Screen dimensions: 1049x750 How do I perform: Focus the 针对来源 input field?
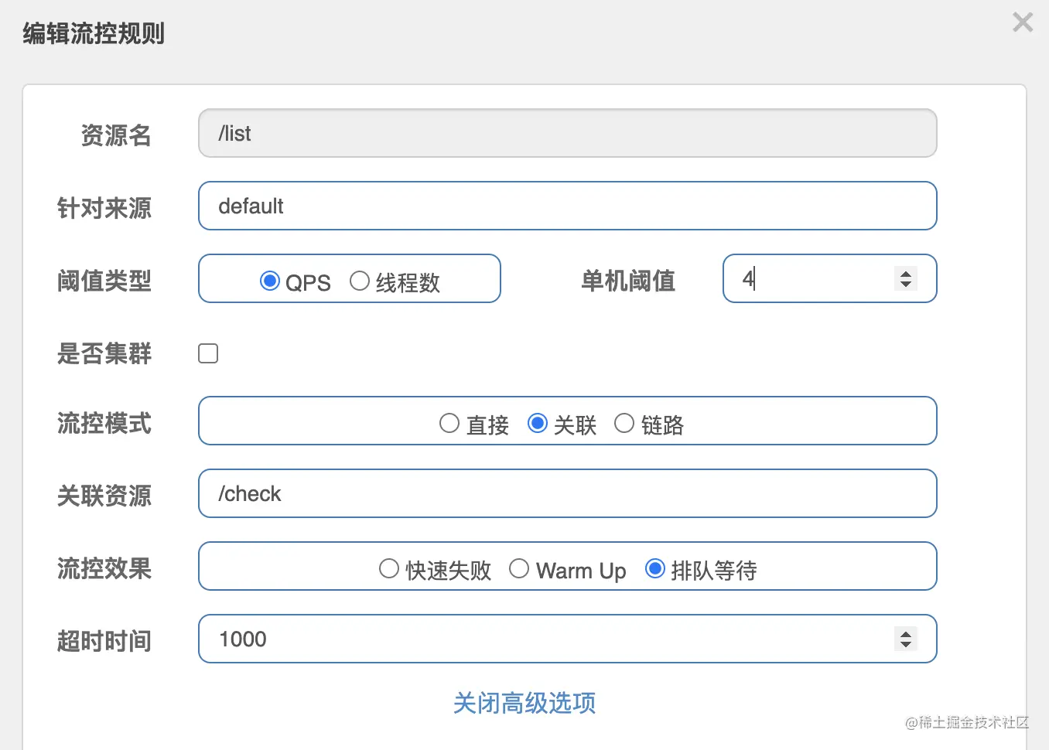pyautogui.click(x=567, y=206)
